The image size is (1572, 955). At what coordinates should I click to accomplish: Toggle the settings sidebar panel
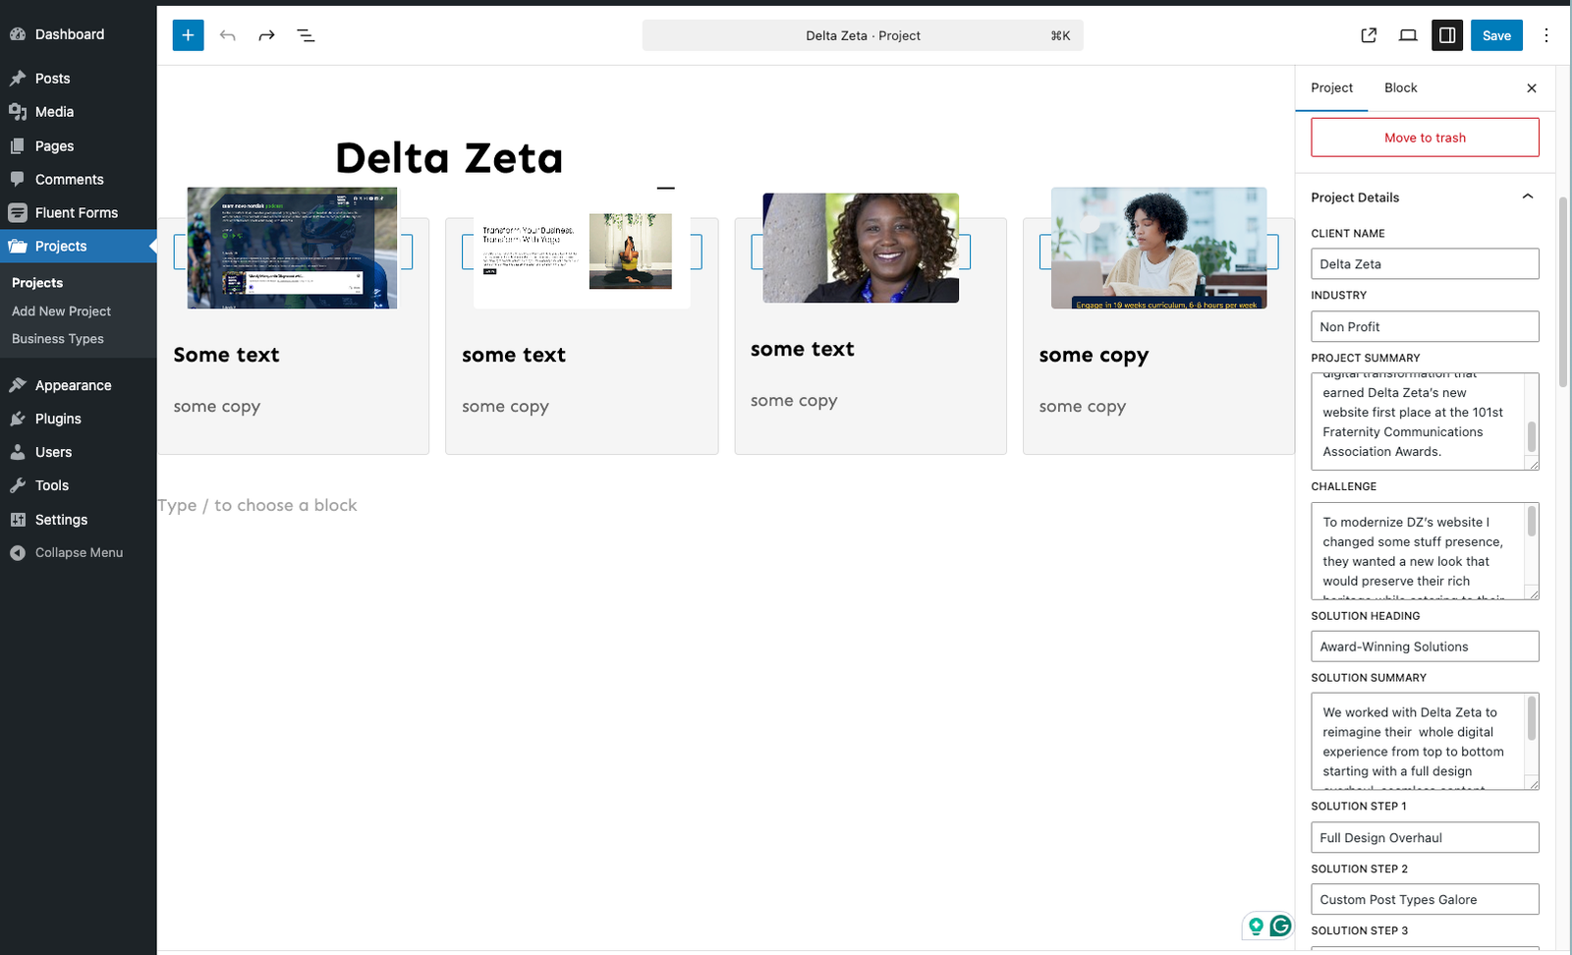(1447, 35)
